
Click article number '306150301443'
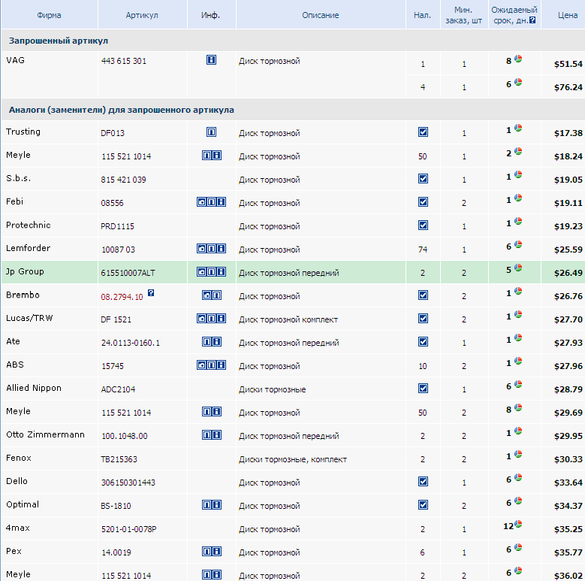(x=128, y=483)
